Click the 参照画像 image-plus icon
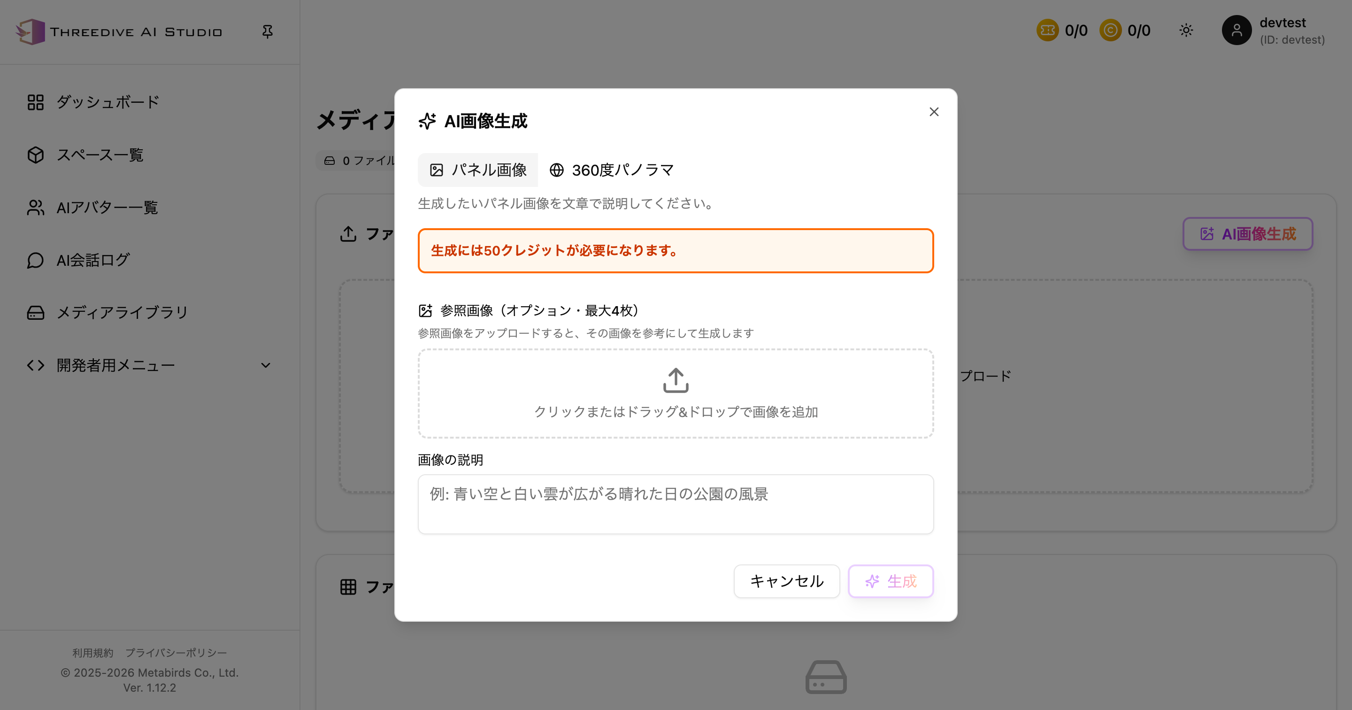The width and height of the screenshot is (1352, 710). (425, 310)
